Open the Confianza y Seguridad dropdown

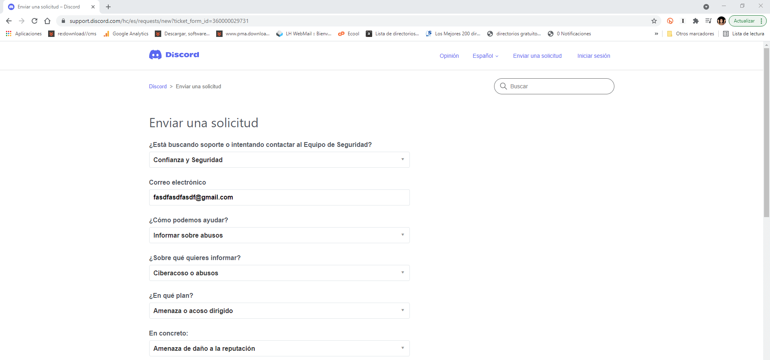pyautogui.click(x=279, y=160)
